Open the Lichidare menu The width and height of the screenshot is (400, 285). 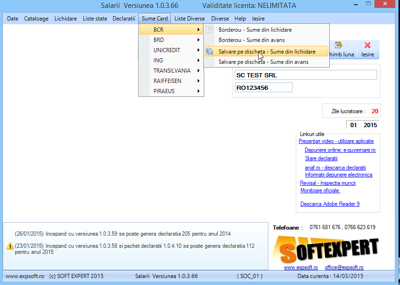66,19
